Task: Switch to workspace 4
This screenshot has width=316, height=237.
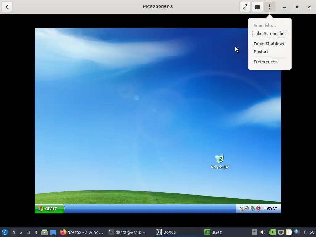Action: tap(36, 232)
